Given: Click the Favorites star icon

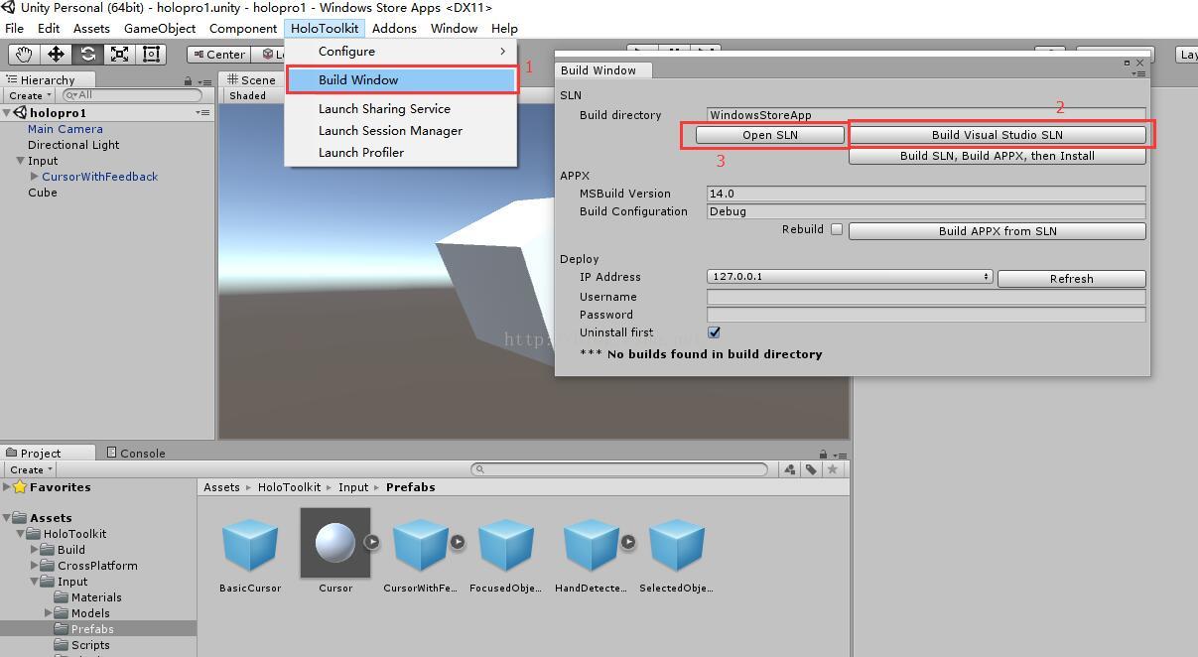Looking at the screenshot, I should pos(19,487).
